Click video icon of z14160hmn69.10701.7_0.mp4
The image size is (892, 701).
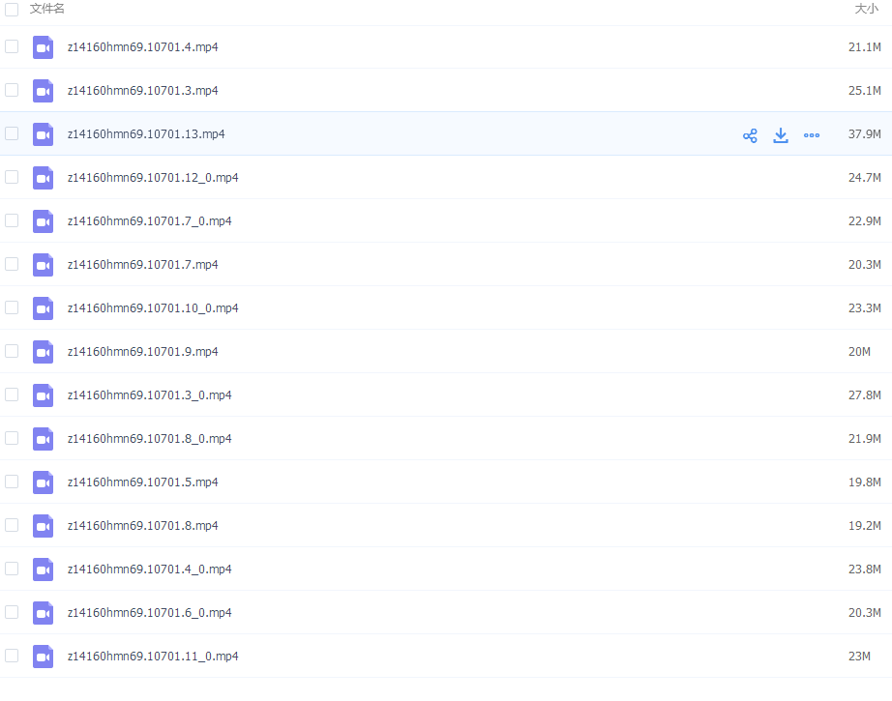[x=44, y=221]
